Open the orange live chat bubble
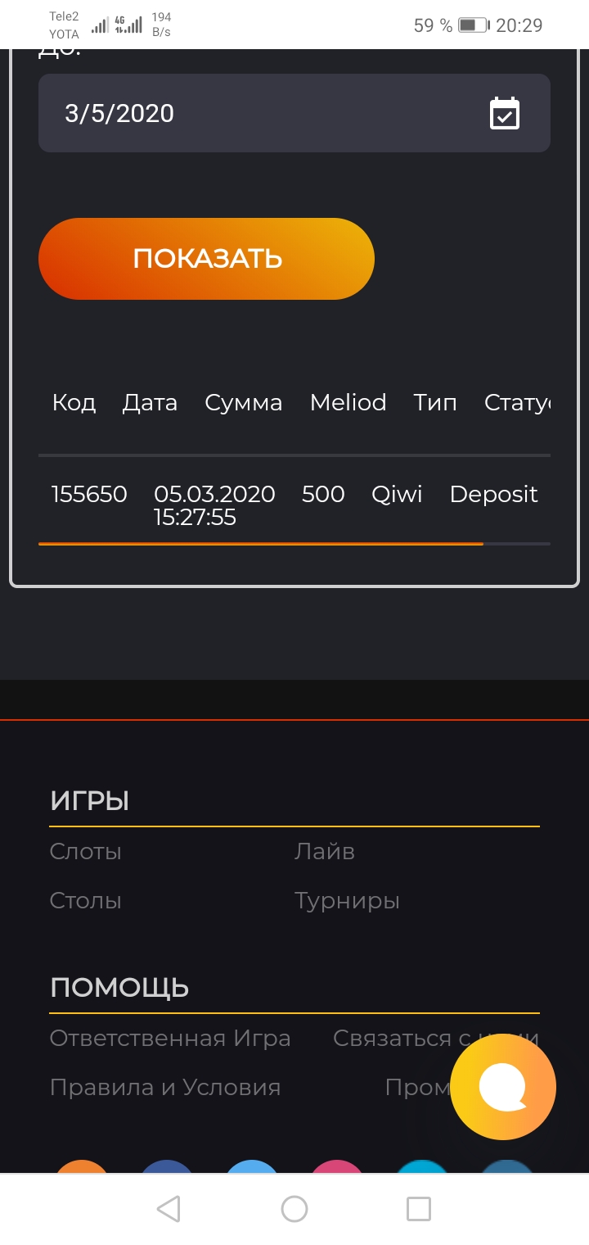 click(503, 1087)
